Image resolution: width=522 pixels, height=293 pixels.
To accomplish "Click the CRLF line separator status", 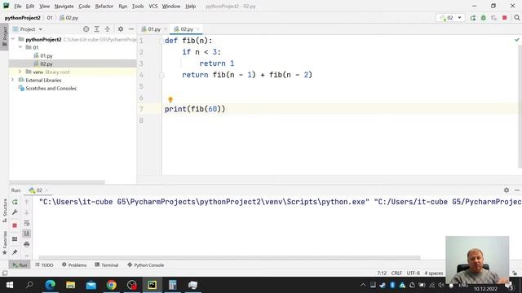I will (x=396, y=273).
